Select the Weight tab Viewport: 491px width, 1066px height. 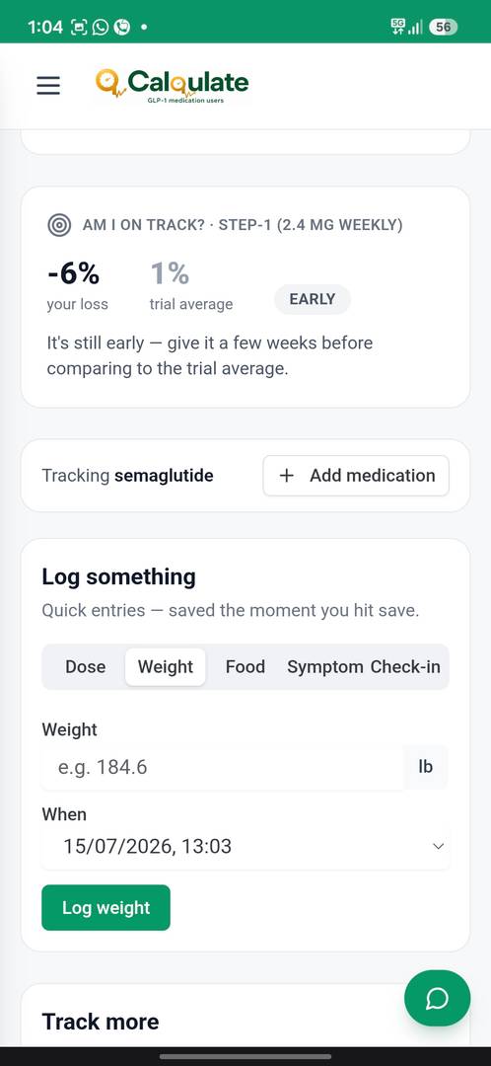click(x=165, y=667)
